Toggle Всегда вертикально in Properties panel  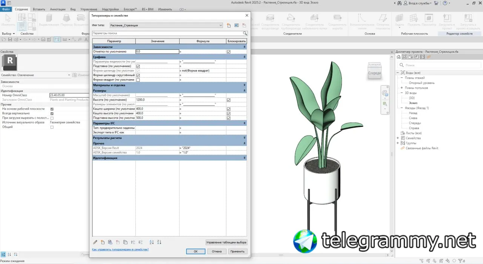tap(52, 113)
